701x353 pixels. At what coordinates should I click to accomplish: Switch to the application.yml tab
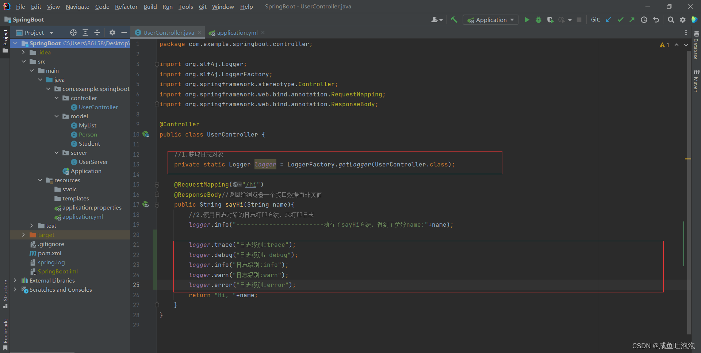pos(237,32)
